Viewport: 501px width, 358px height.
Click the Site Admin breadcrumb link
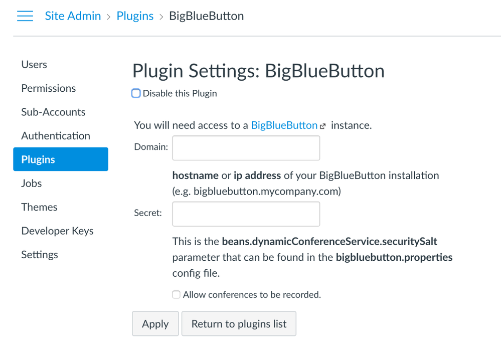click(73, 16)
